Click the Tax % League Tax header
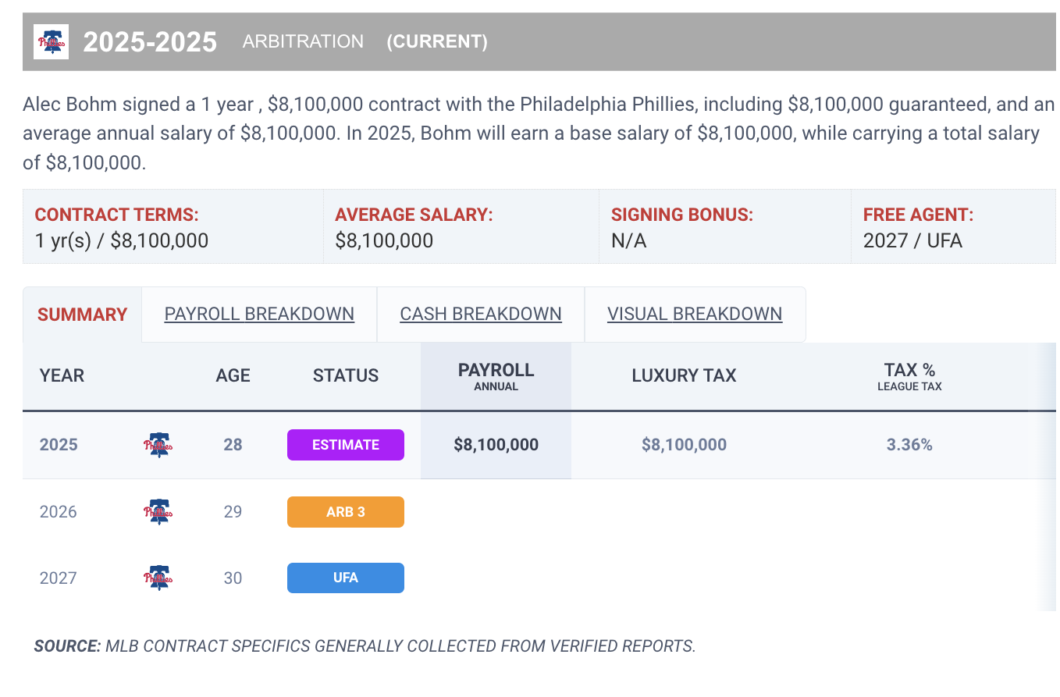Screen dimensions: 1060x697 (x=909, y=375)
